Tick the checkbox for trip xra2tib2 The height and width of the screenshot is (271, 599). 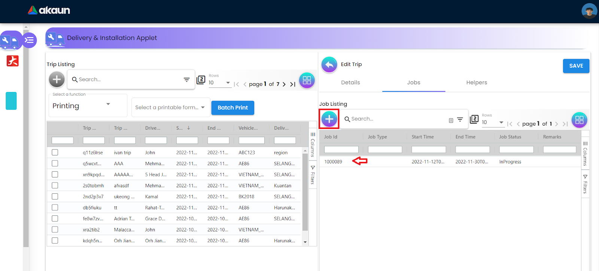(x=55, y=230)
